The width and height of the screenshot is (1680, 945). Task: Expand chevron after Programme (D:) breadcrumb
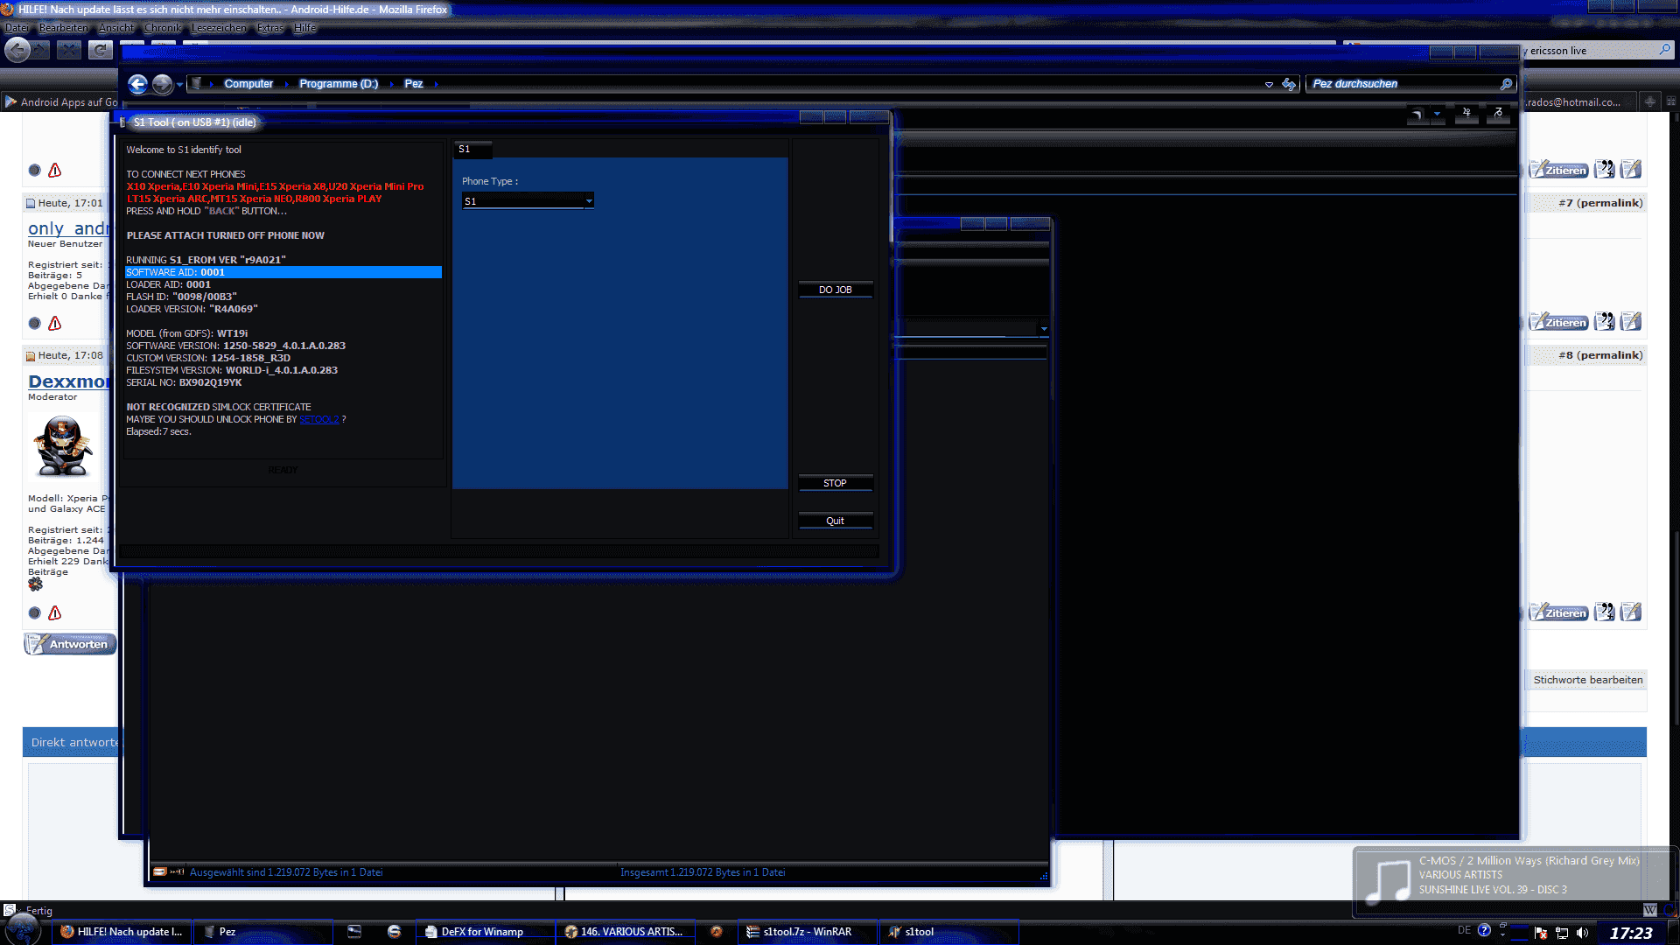(391, 85)
